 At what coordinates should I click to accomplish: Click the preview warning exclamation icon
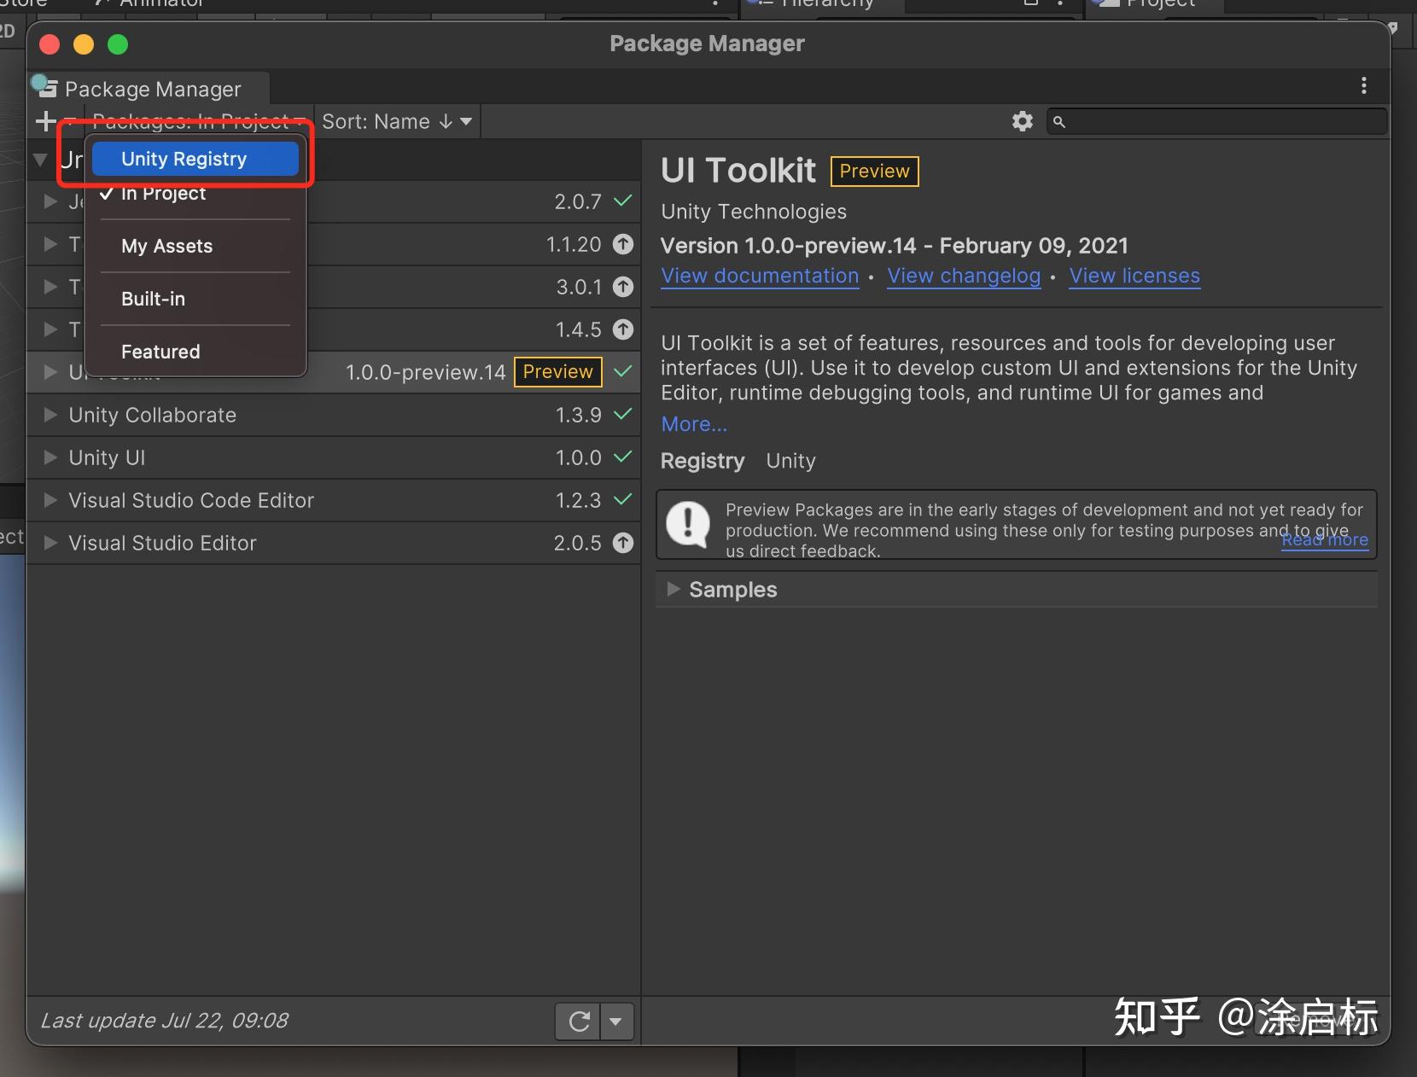pos(688,525)
